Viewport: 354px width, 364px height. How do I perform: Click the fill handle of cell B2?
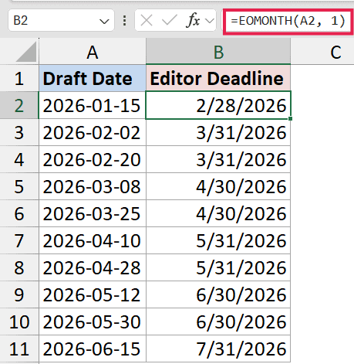click(291, 118)
